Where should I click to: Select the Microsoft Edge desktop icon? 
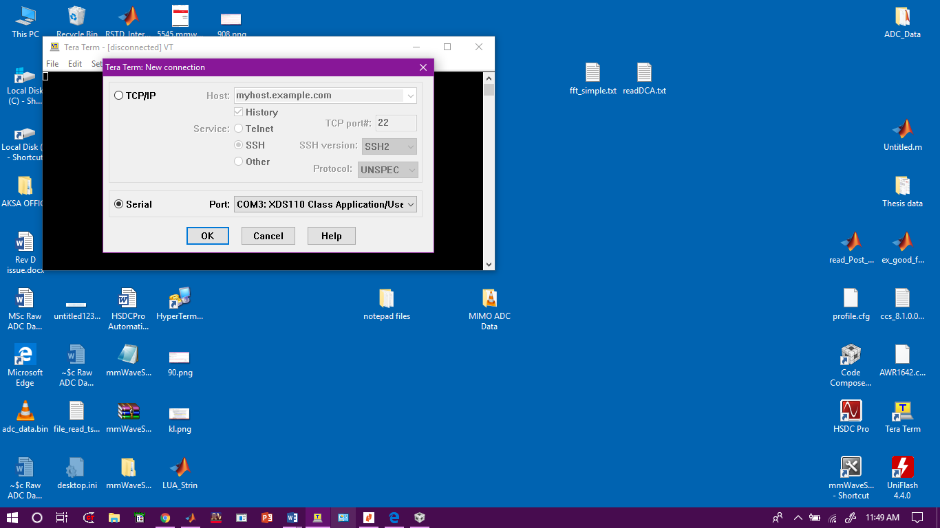point(25,365)
